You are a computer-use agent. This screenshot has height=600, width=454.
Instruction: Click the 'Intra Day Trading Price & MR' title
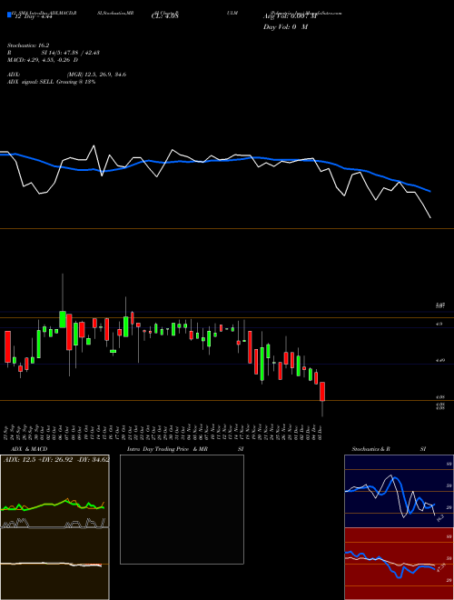[167, 449]
